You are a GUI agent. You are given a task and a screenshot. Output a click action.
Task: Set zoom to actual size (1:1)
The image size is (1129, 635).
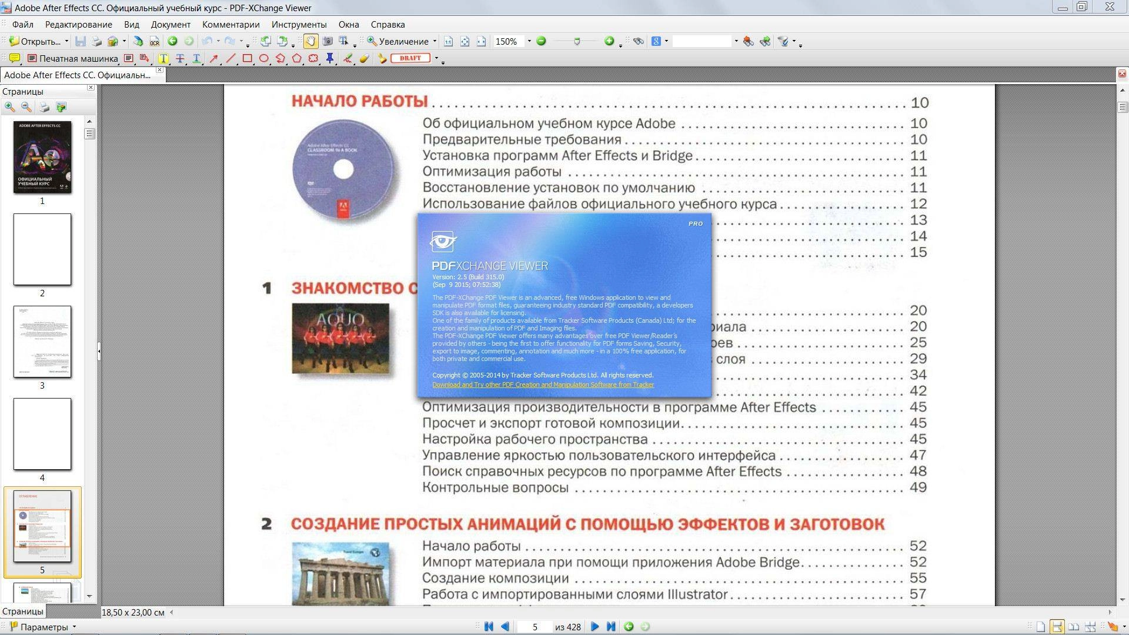pos(448,41)
